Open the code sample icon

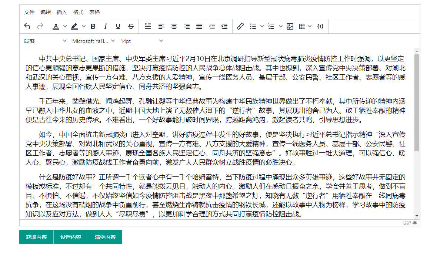(321, 26)
